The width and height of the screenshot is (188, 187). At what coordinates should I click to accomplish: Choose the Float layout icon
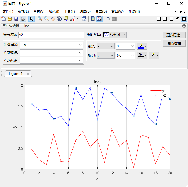(178, 19)
